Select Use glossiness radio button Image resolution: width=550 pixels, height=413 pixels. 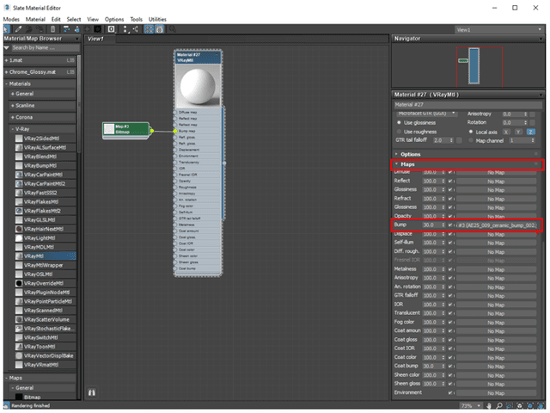[x=399, y=122]
